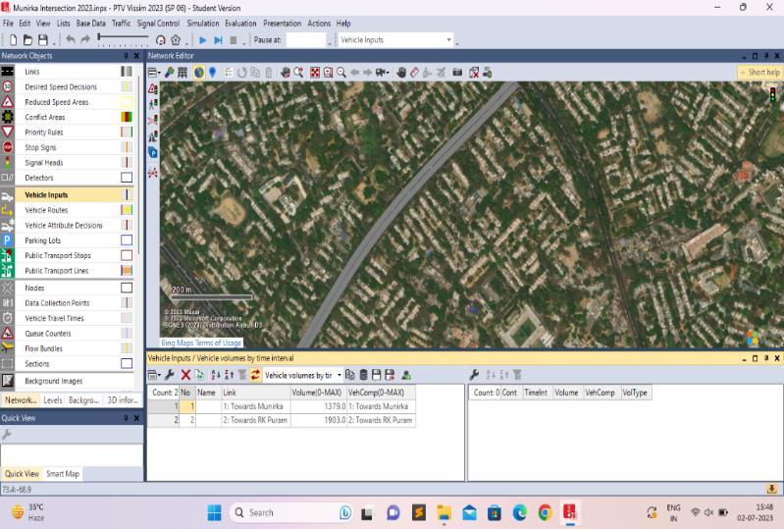784x529 pixels.
Task: Click the Public Transport Stops parameter box
Action: click(127, 255)
